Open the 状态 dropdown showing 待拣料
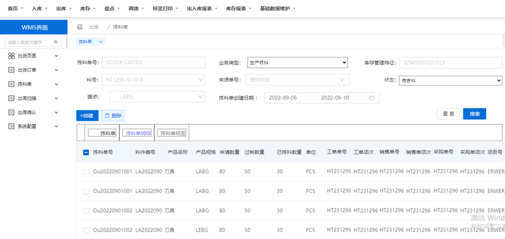 [451, 81]
